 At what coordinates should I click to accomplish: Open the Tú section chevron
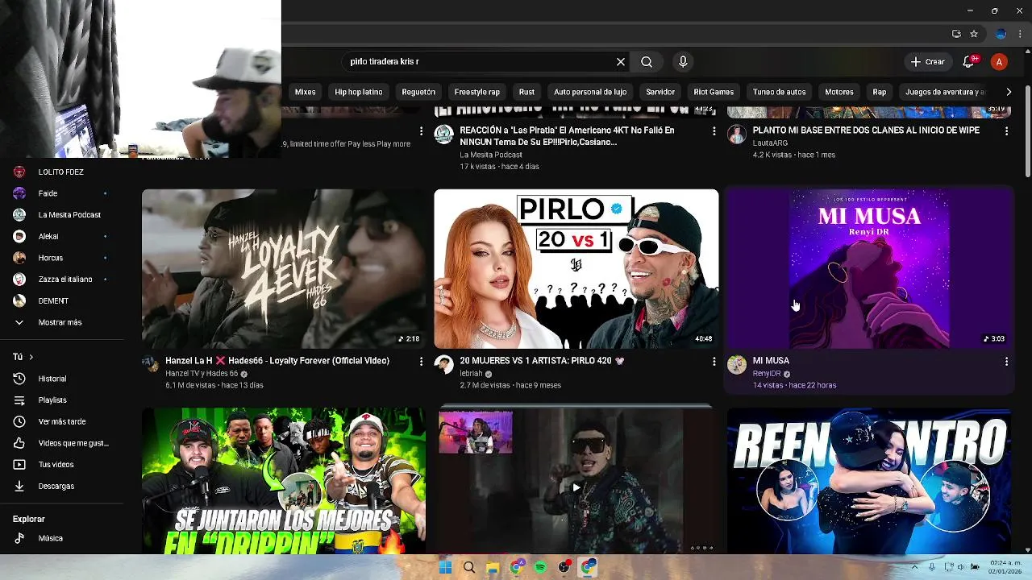pos(31,357)
